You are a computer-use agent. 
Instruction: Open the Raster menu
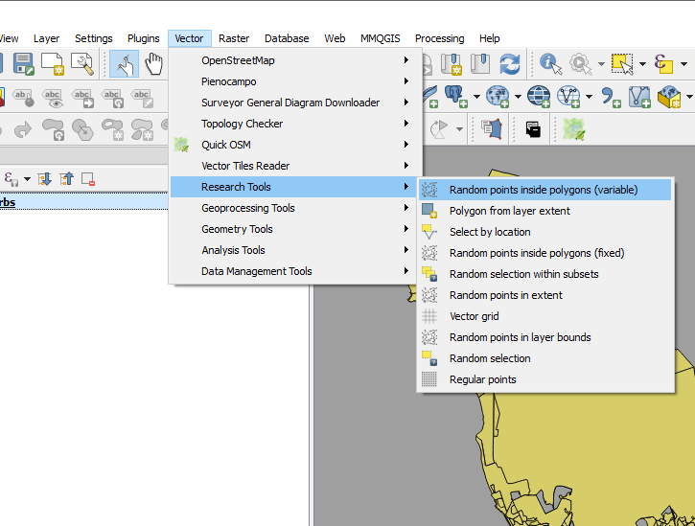(x=234, y=38)
